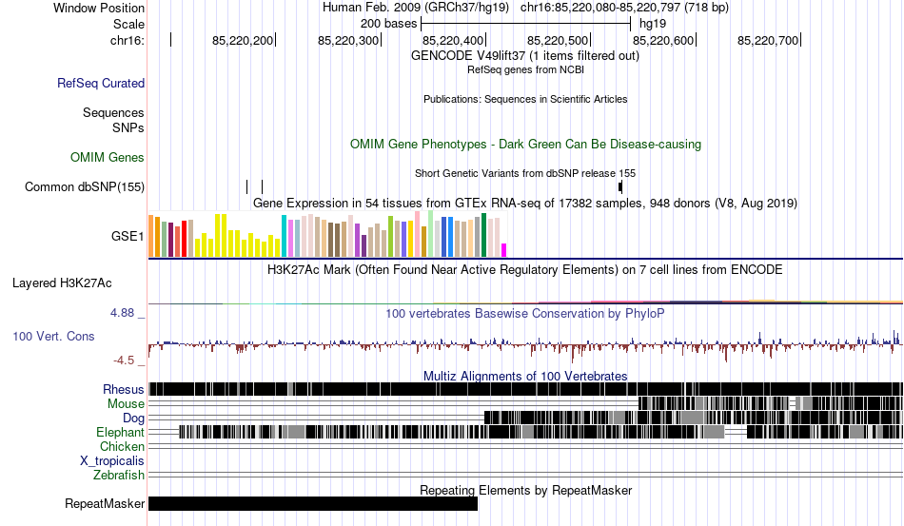Open the GSE1 gene expression label

tap(128, 236)
